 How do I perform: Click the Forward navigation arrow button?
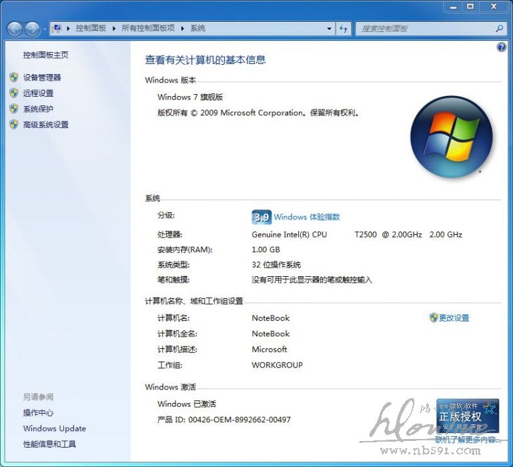[x=32, y=29]
